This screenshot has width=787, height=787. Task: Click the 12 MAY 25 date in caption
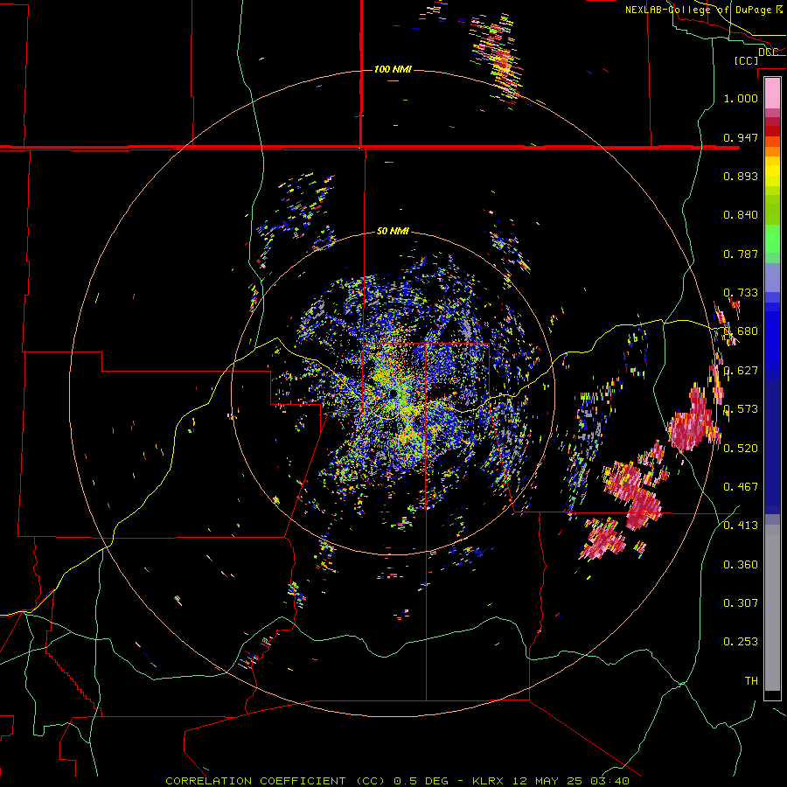pyautogui.click(x=547, y=781)
